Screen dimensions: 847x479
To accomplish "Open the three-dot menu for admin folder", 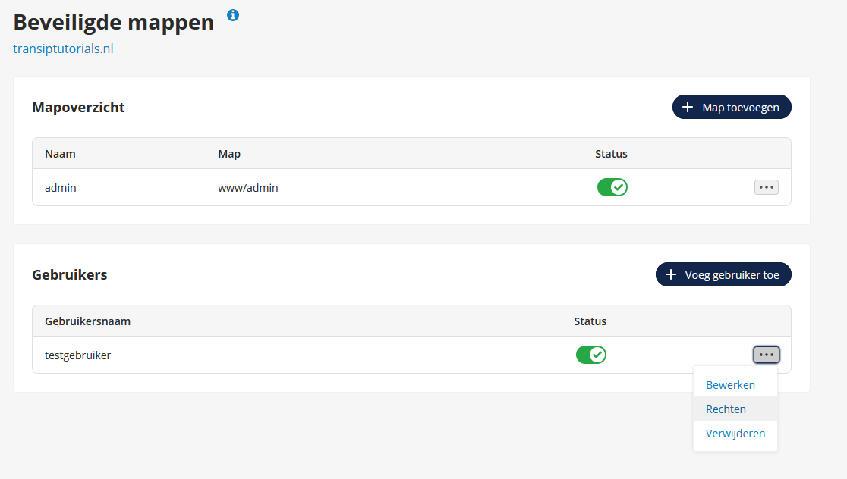I will coord(766,187).
